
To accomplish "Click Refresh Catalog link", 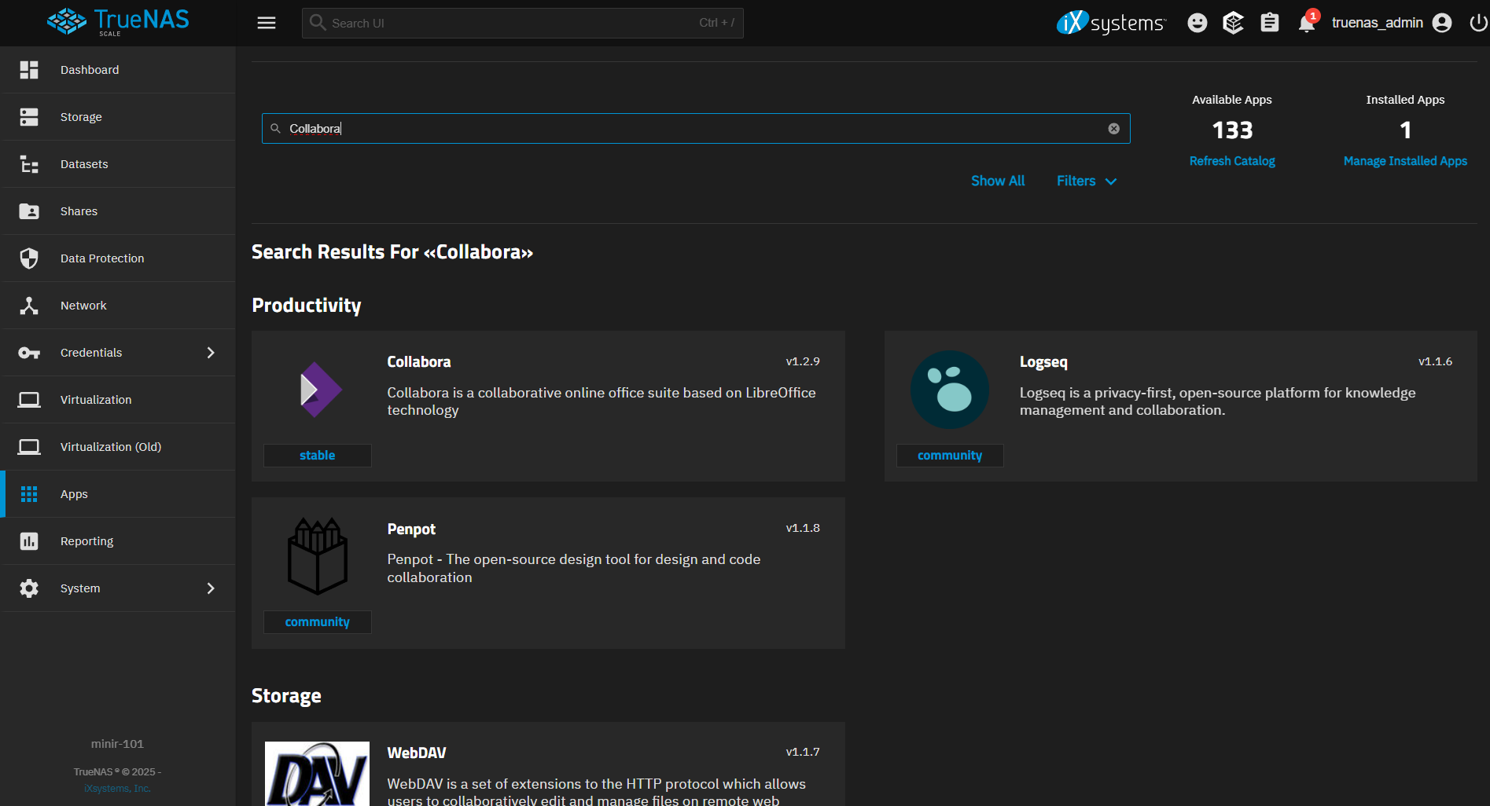I will [x=1232, y=161].
